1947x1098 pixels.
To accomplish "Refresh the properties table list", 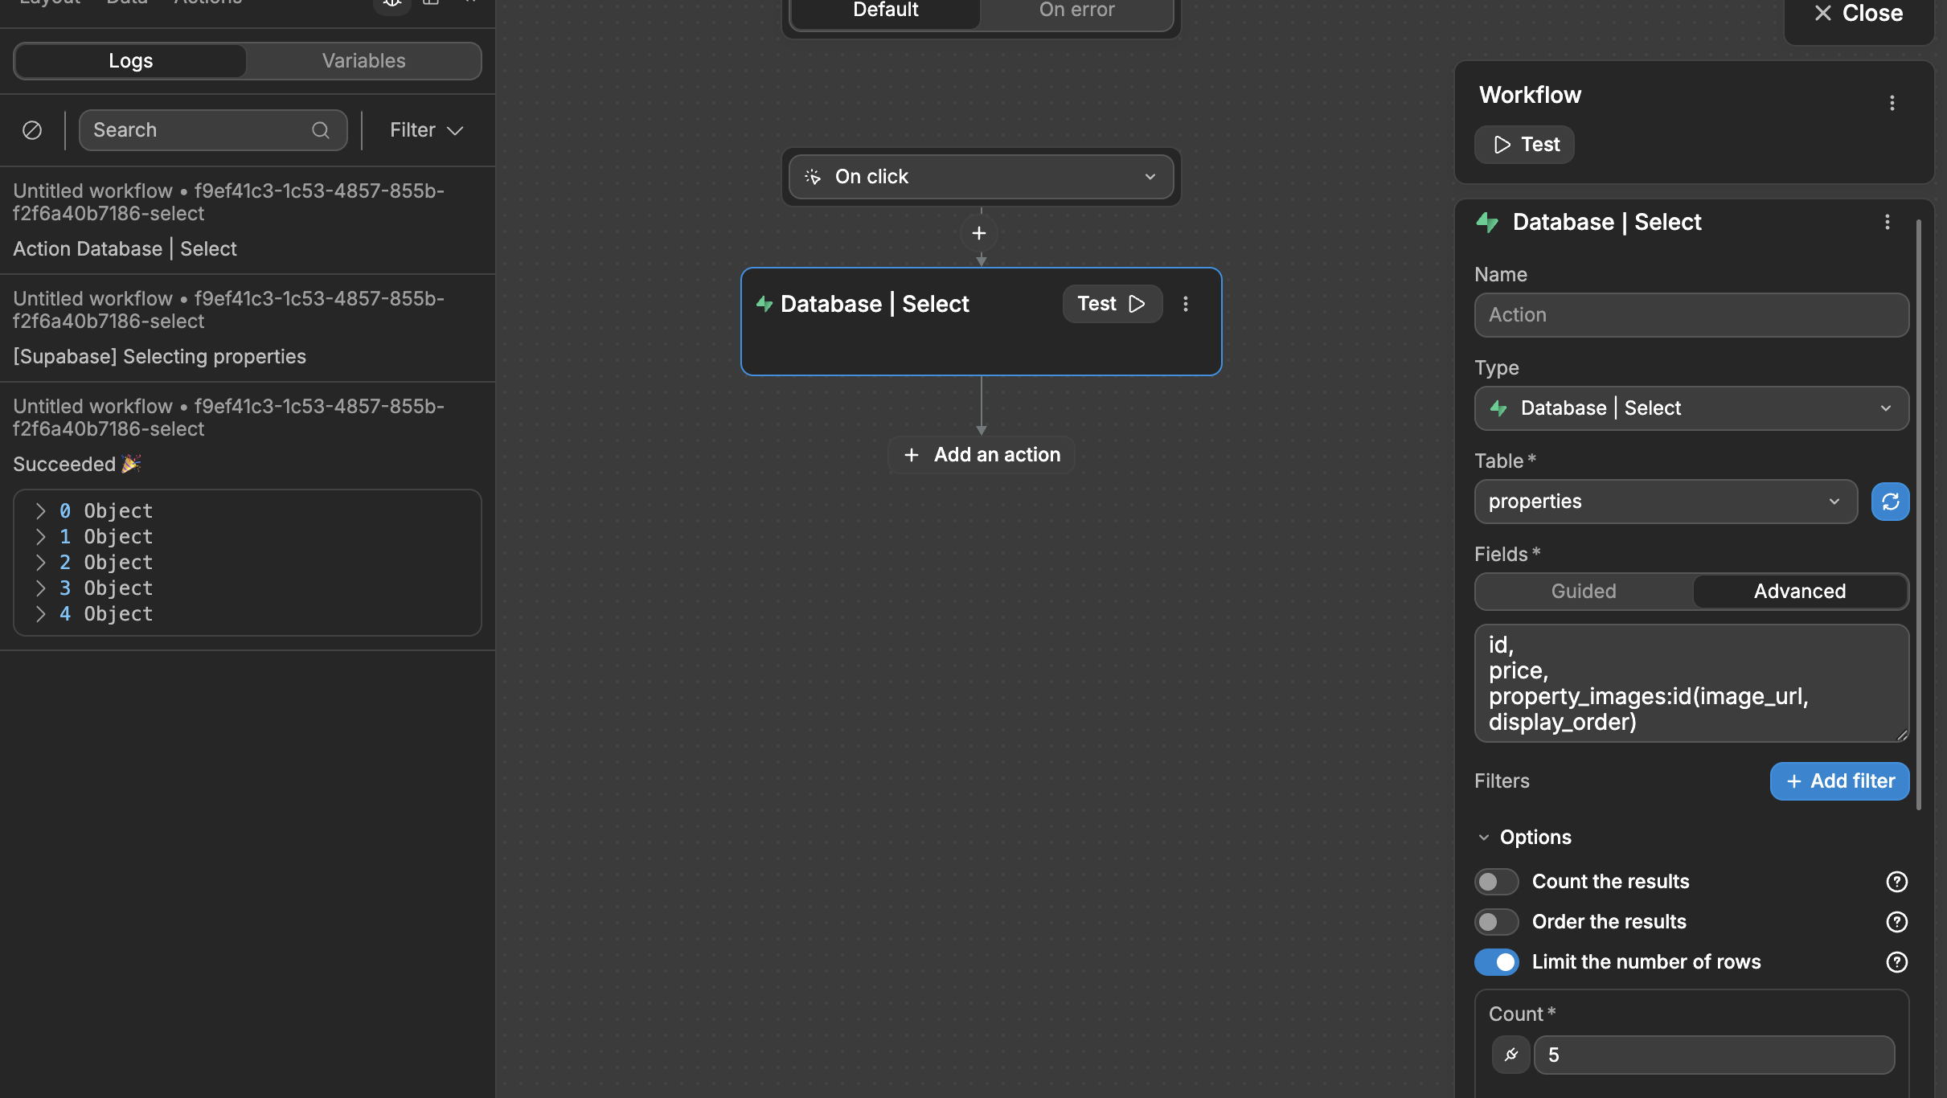I will (x=1890, y=501).
